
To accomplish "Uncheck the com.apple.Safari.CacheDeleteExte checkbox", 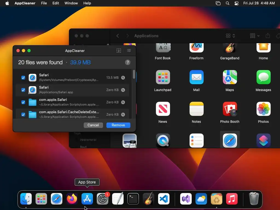I will pos(23,115).
